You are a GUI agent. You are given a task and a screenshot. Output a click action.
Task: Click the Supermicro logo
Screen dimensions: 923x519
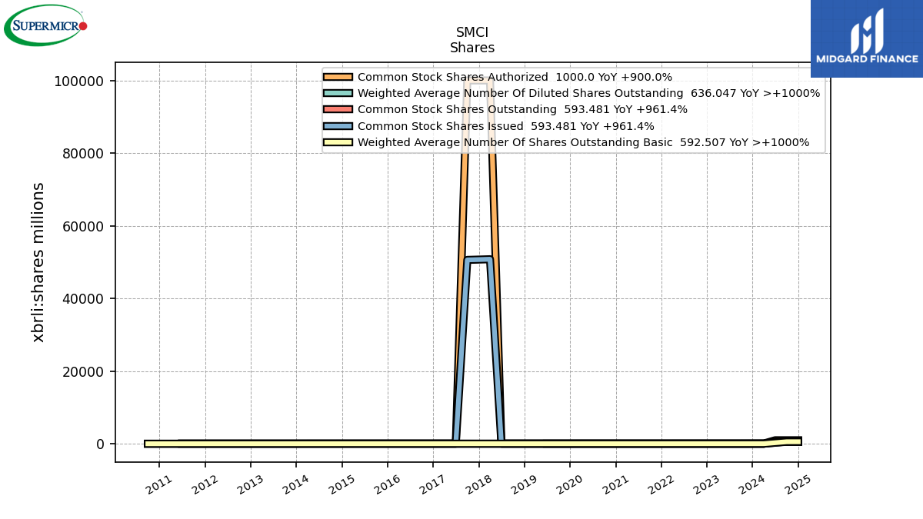click(x=45, y=25)
